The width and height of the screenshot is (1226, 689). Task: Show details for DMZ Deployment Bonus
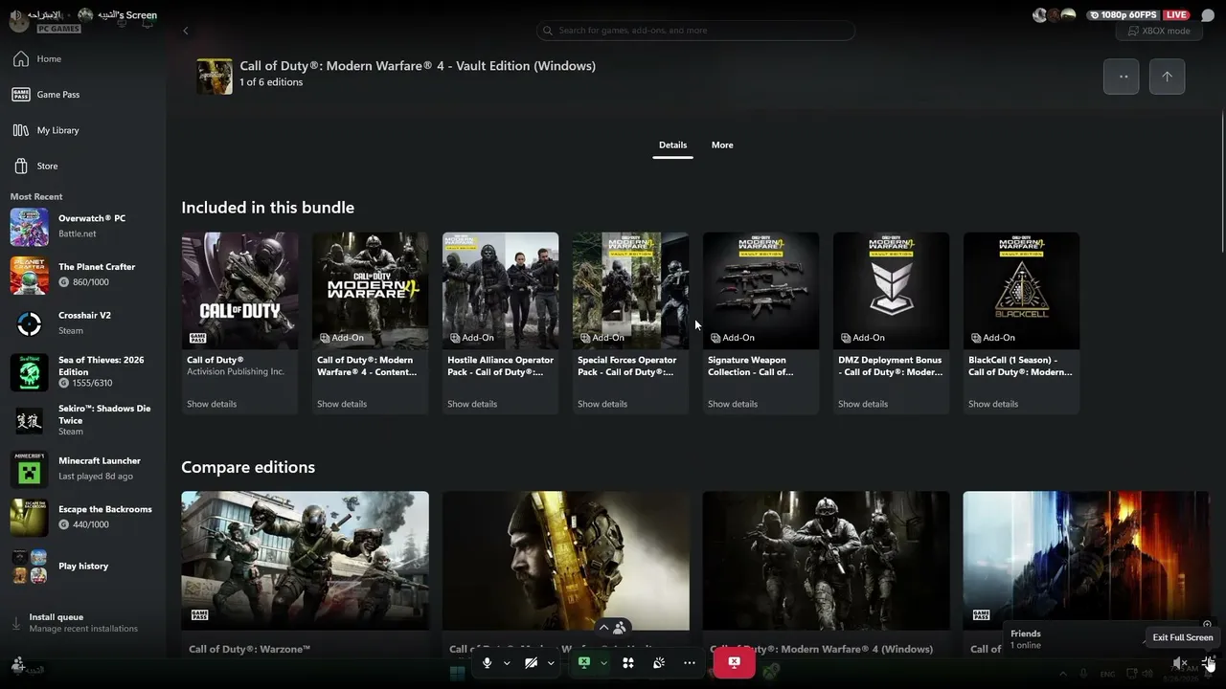point(863,404)
